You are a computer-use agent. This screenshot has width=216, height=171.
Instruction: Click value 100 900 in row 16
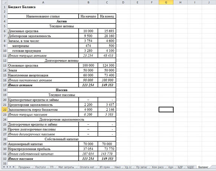[107, 80]
